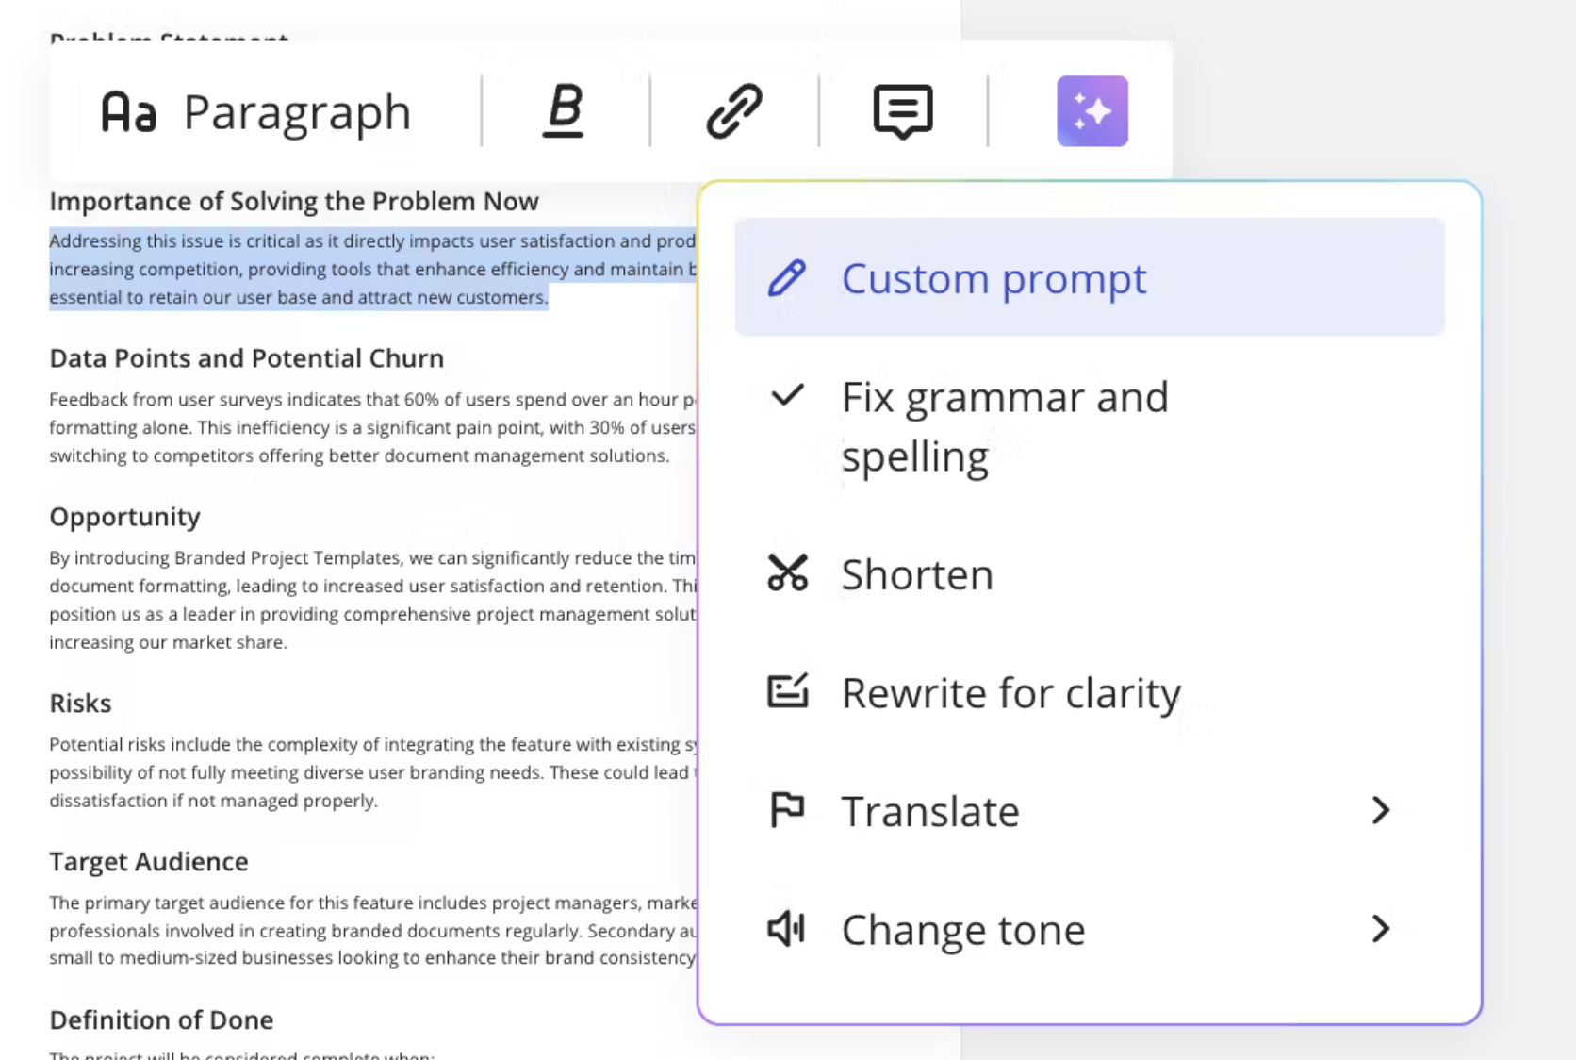
Task: Click the Opportunity section heading
Action: [124, 517]
